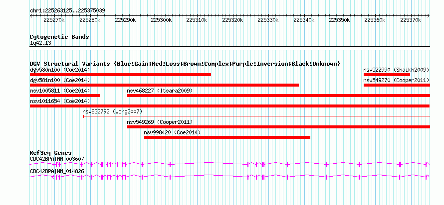444x205 pixels.
Task: Click the DGV Structural Variants track heading
Action: click(x=185, y=64)
